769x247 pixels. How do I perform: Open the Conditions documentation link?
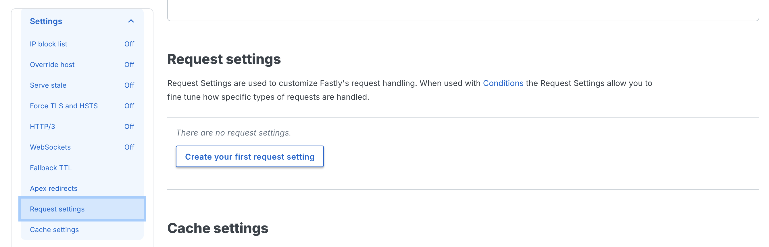(x=503, y=83)
